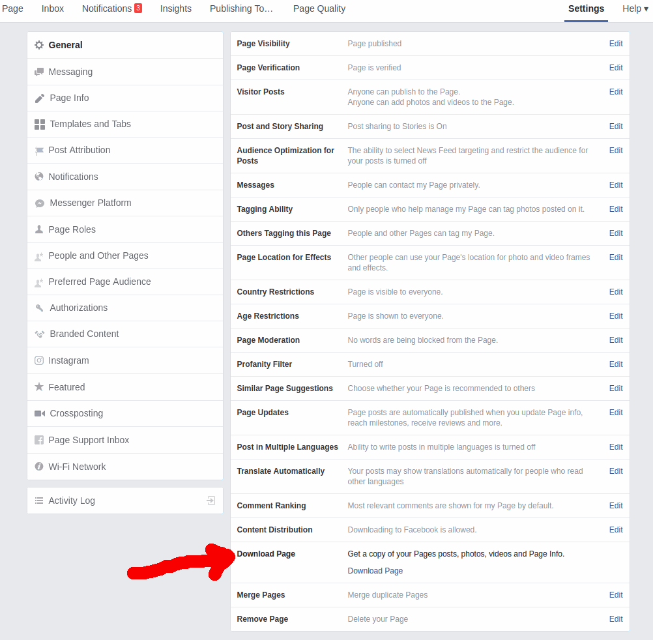
Task: Click the General settings gear icon
Action: 38,44
